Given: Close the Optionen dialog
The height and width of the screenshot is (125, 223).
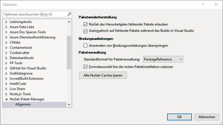Looking at the screenshot, I should coord(216,4).
